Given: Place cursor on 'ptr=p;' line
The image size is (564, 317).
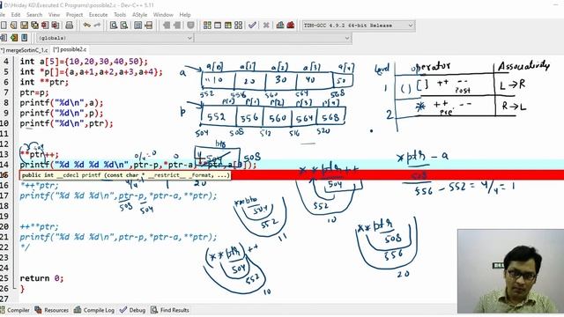Looking at the screenshot, I should point(34,92).
